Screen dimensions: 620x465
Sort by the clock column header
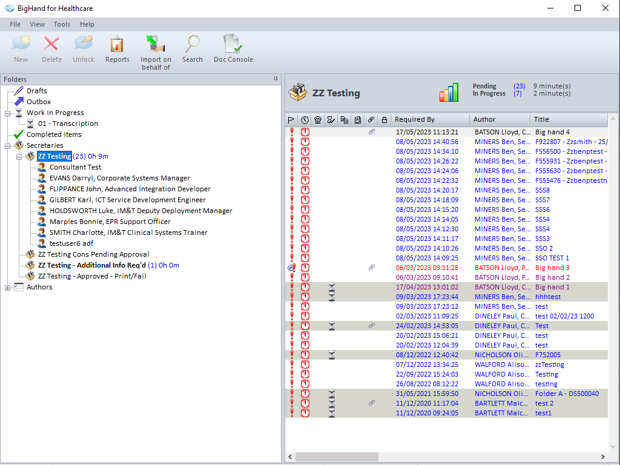click(305, 120)
